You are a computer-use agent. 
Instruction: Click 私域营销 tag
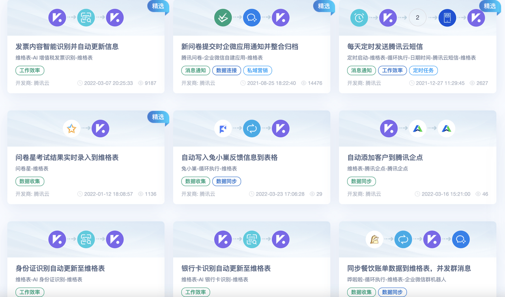(258, 71)
